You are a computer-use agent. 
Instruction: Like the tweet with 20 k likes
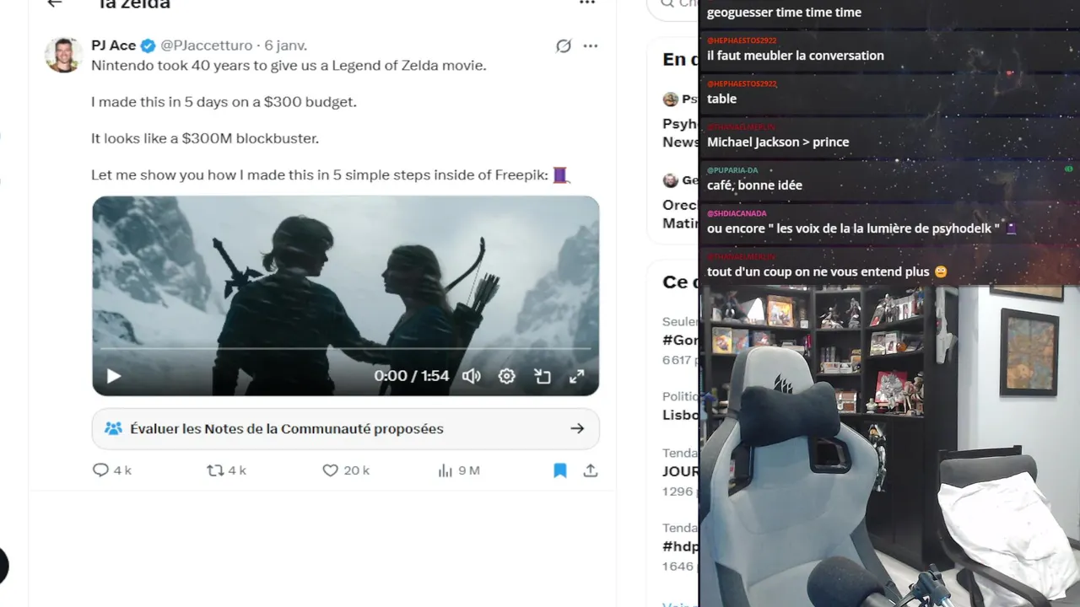click(x=346, y=470)
